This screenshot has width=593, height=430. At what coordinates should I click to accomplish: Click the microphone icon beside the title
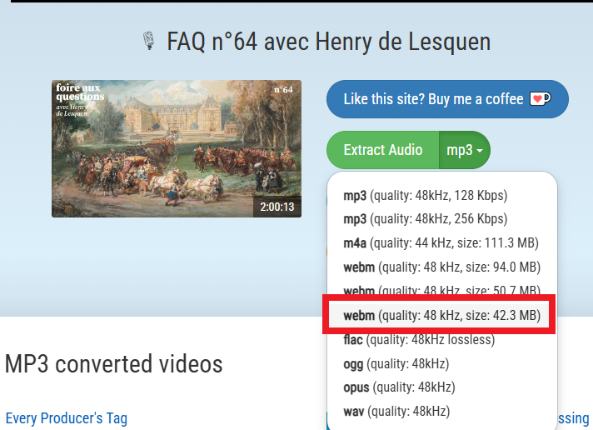[x=149, y=41]
